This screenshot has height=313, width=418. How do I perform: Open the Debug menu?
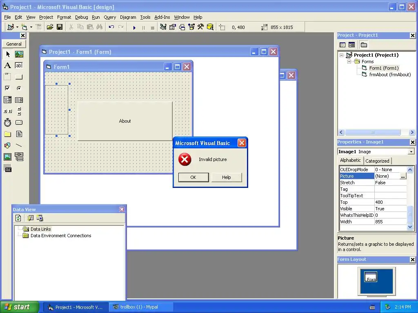(81, 17)
